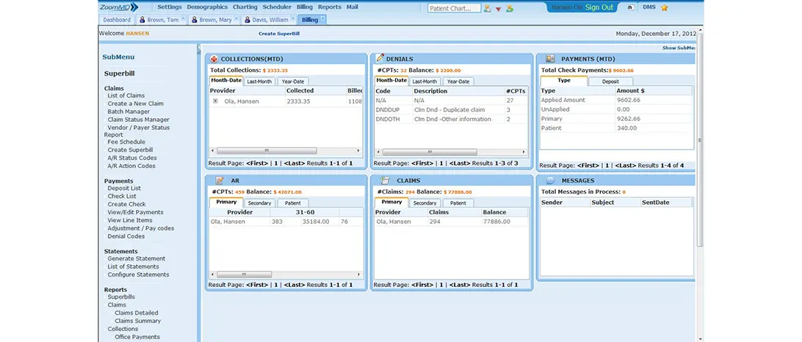This screenshot has width=802, height=342.
Task: Open the Reports menu
Action: (329, 7)
